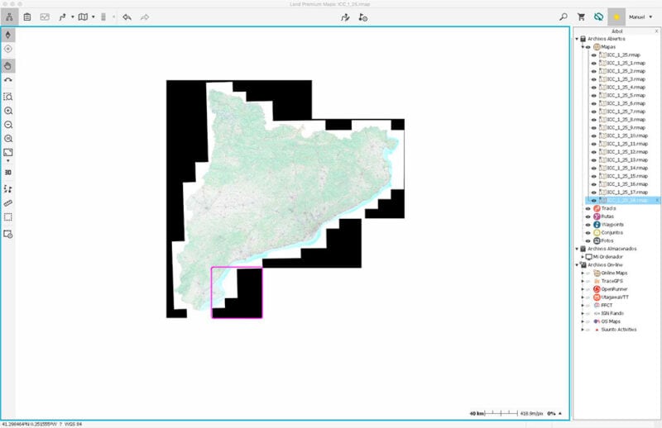Expand the Mi Ordenador node
662x428 pixels.
pyautogui.click(x=583, y=257)
